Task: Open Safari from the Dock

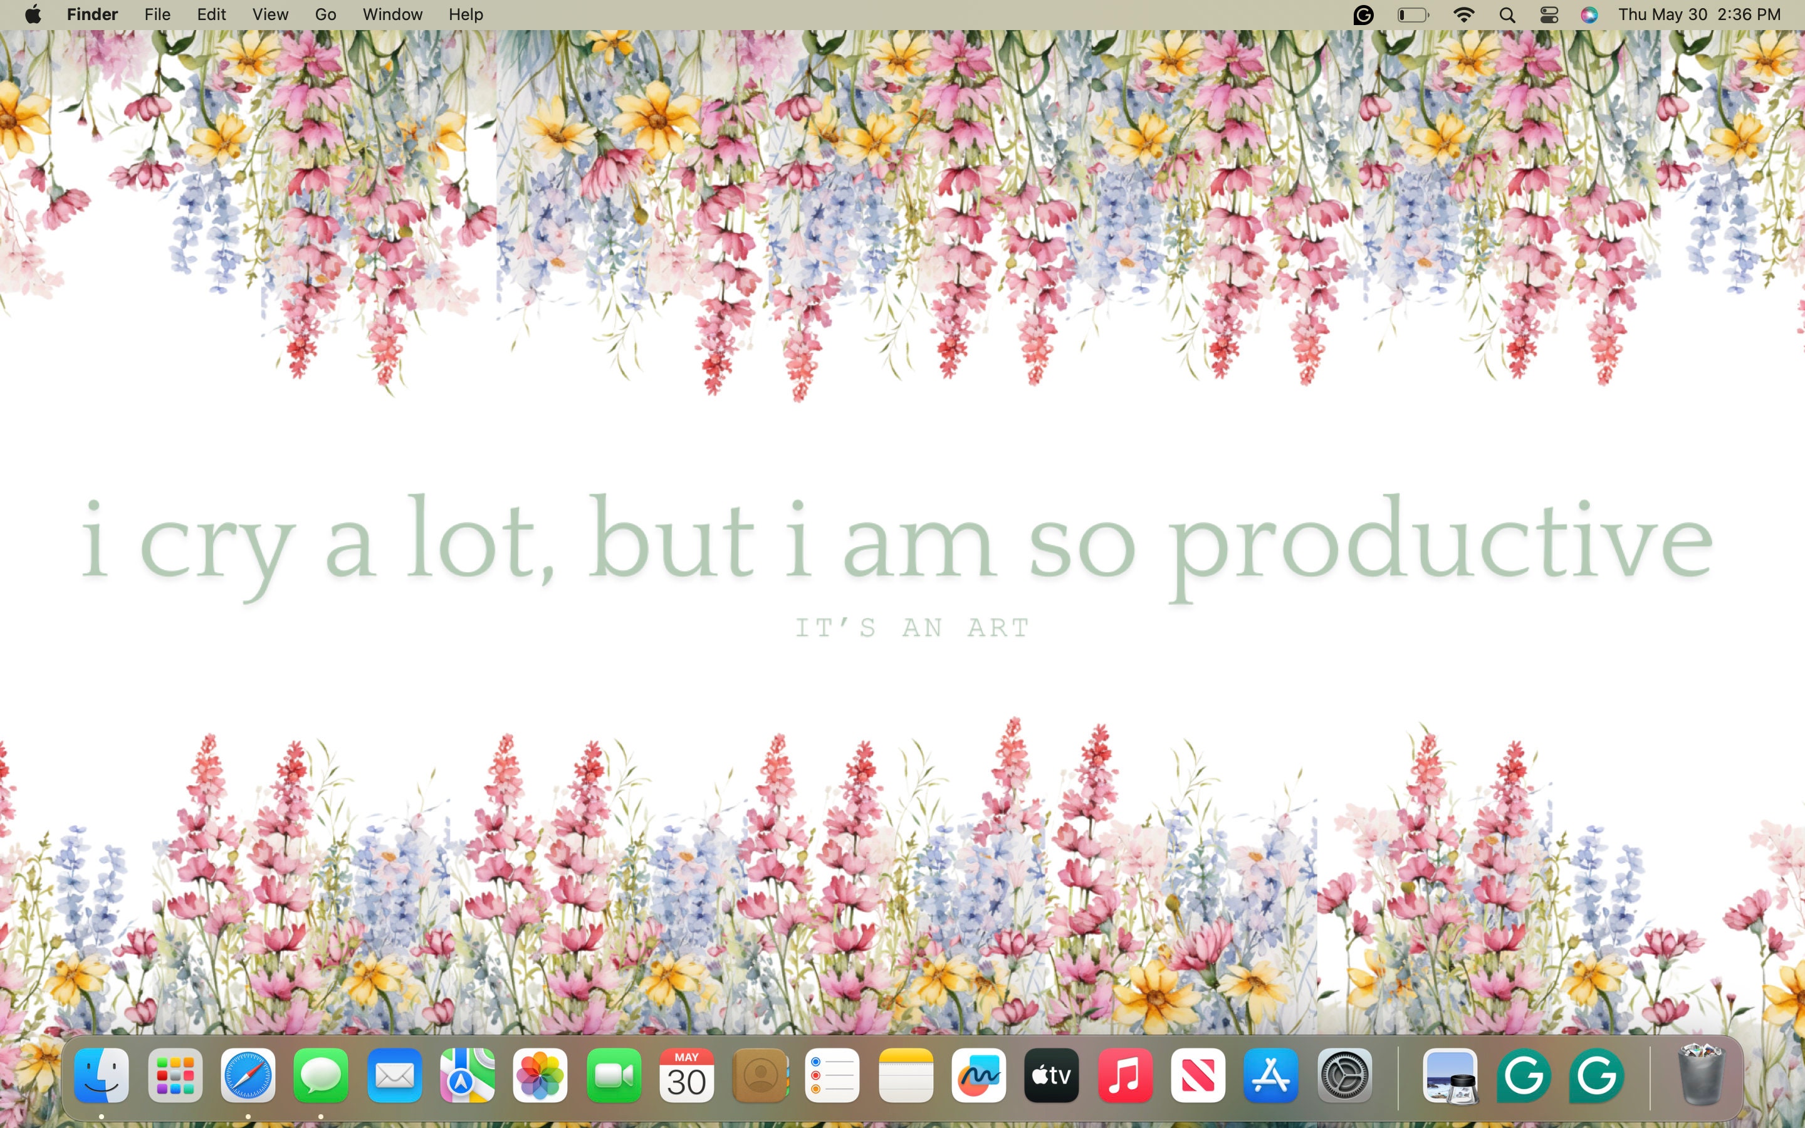Action: (x=247, y=1074)
